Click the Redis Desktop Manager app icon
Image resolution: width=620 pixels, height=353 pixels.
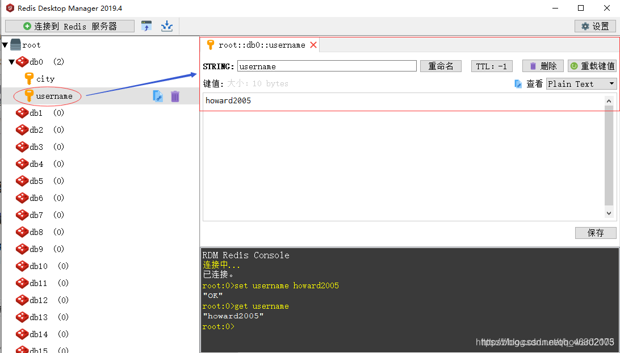click(x=10, y=8)
